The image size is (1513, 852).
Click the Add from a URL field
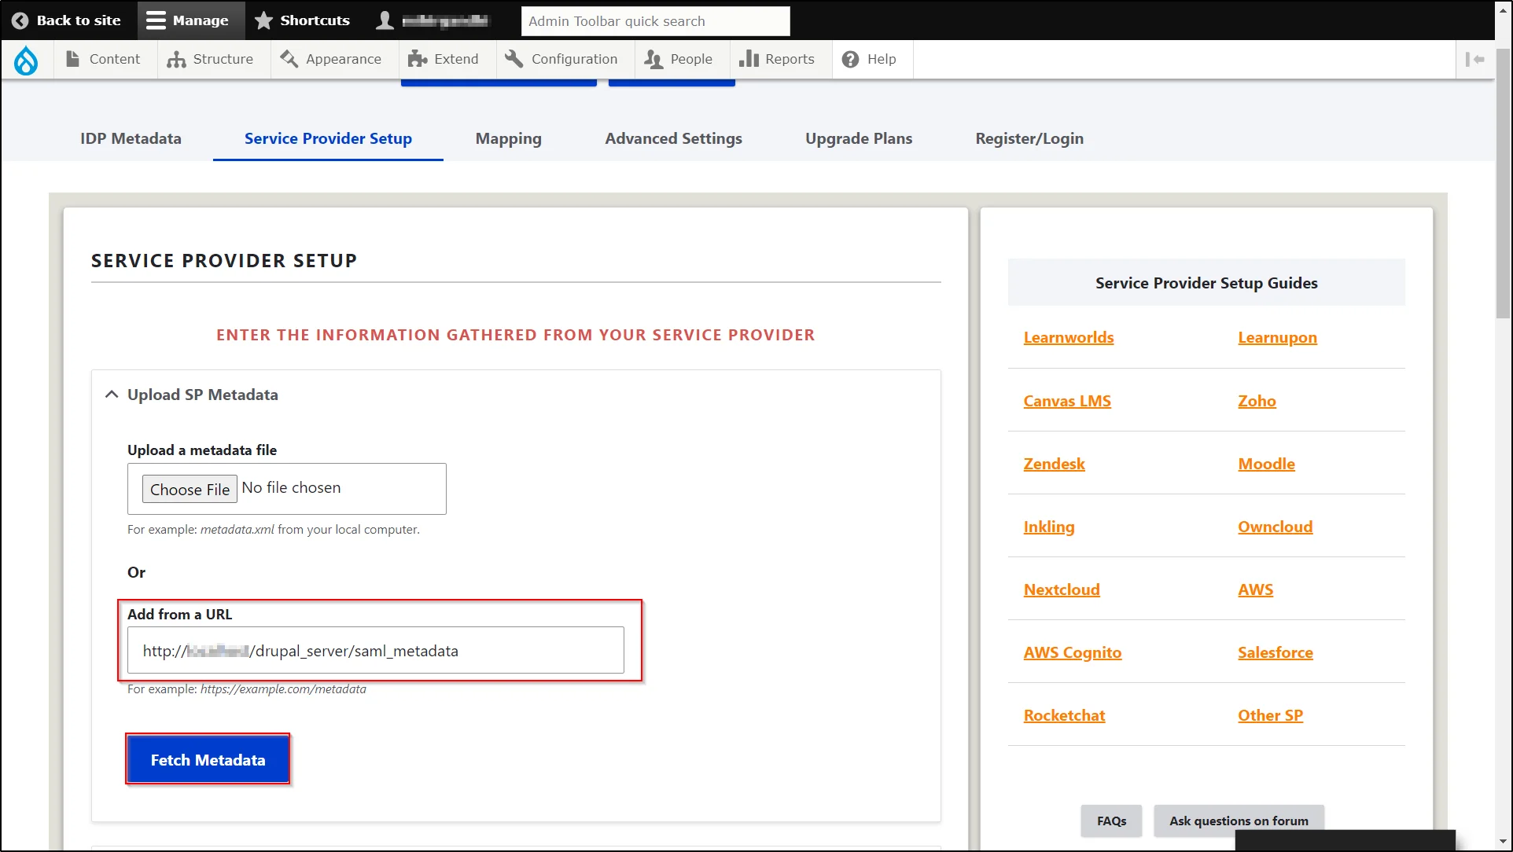tap(376, 650)
